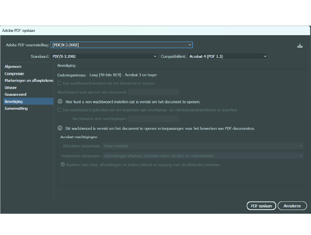
Task: Open the Compatibiliteit dropdown
Action: click(228, 56)
